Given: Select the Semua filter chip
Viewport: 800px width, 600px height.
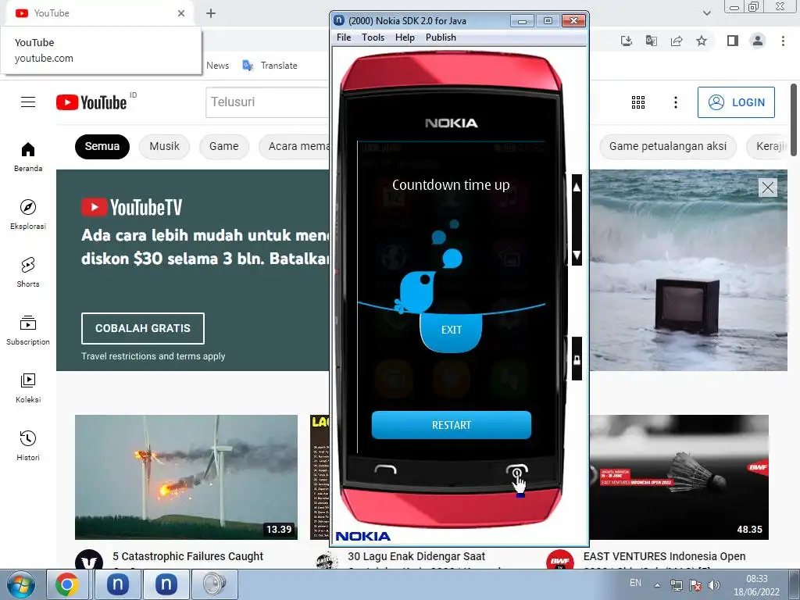Looking at the screenshot, I should [x=102, y=146].
